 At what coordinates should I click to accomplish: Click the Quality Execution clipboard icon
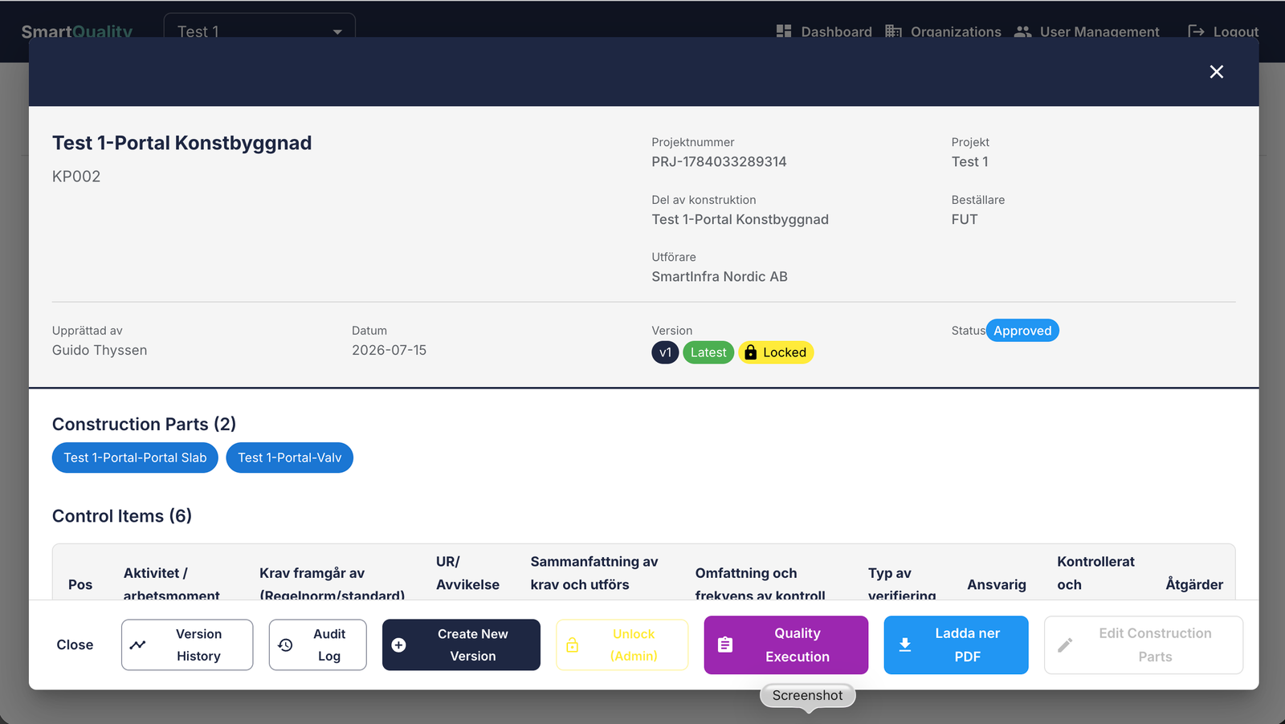(725, 645)
